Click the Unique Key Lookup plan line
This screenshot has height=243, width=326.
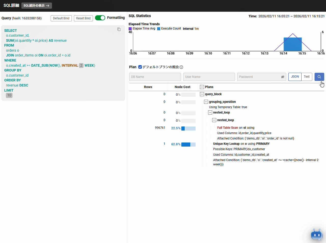pyautogui.click(x=241, y=144)
